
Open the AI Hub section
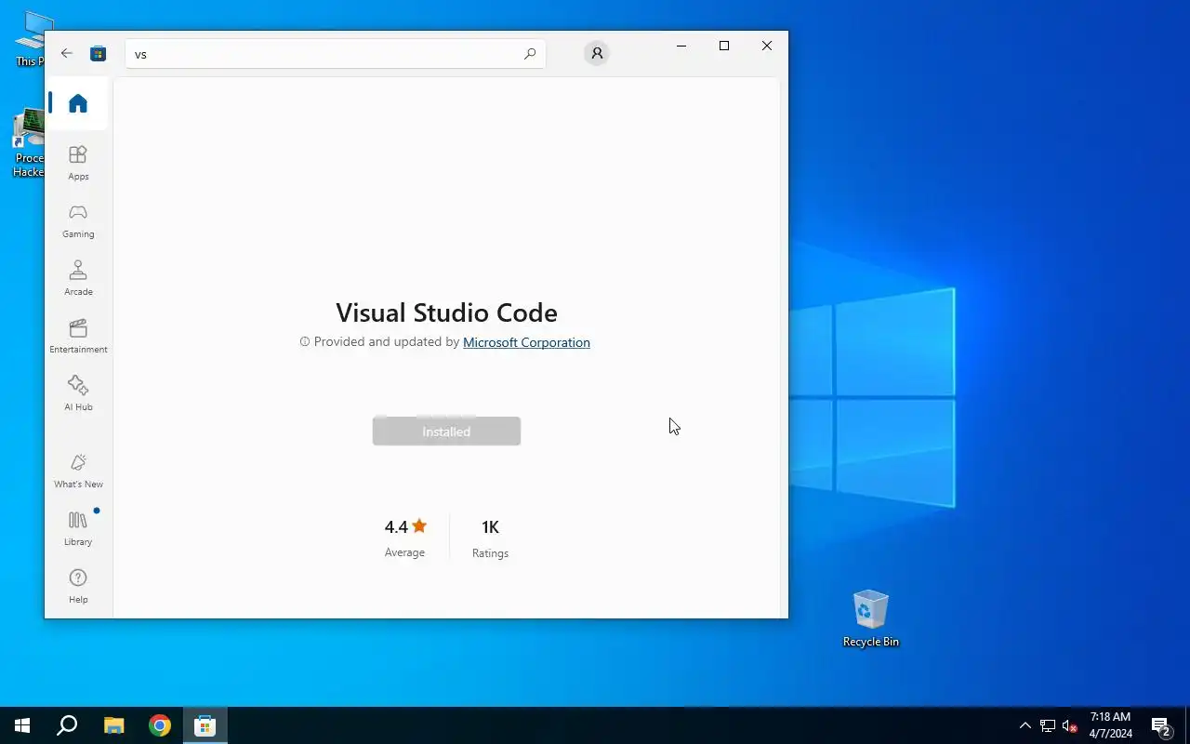78,393
